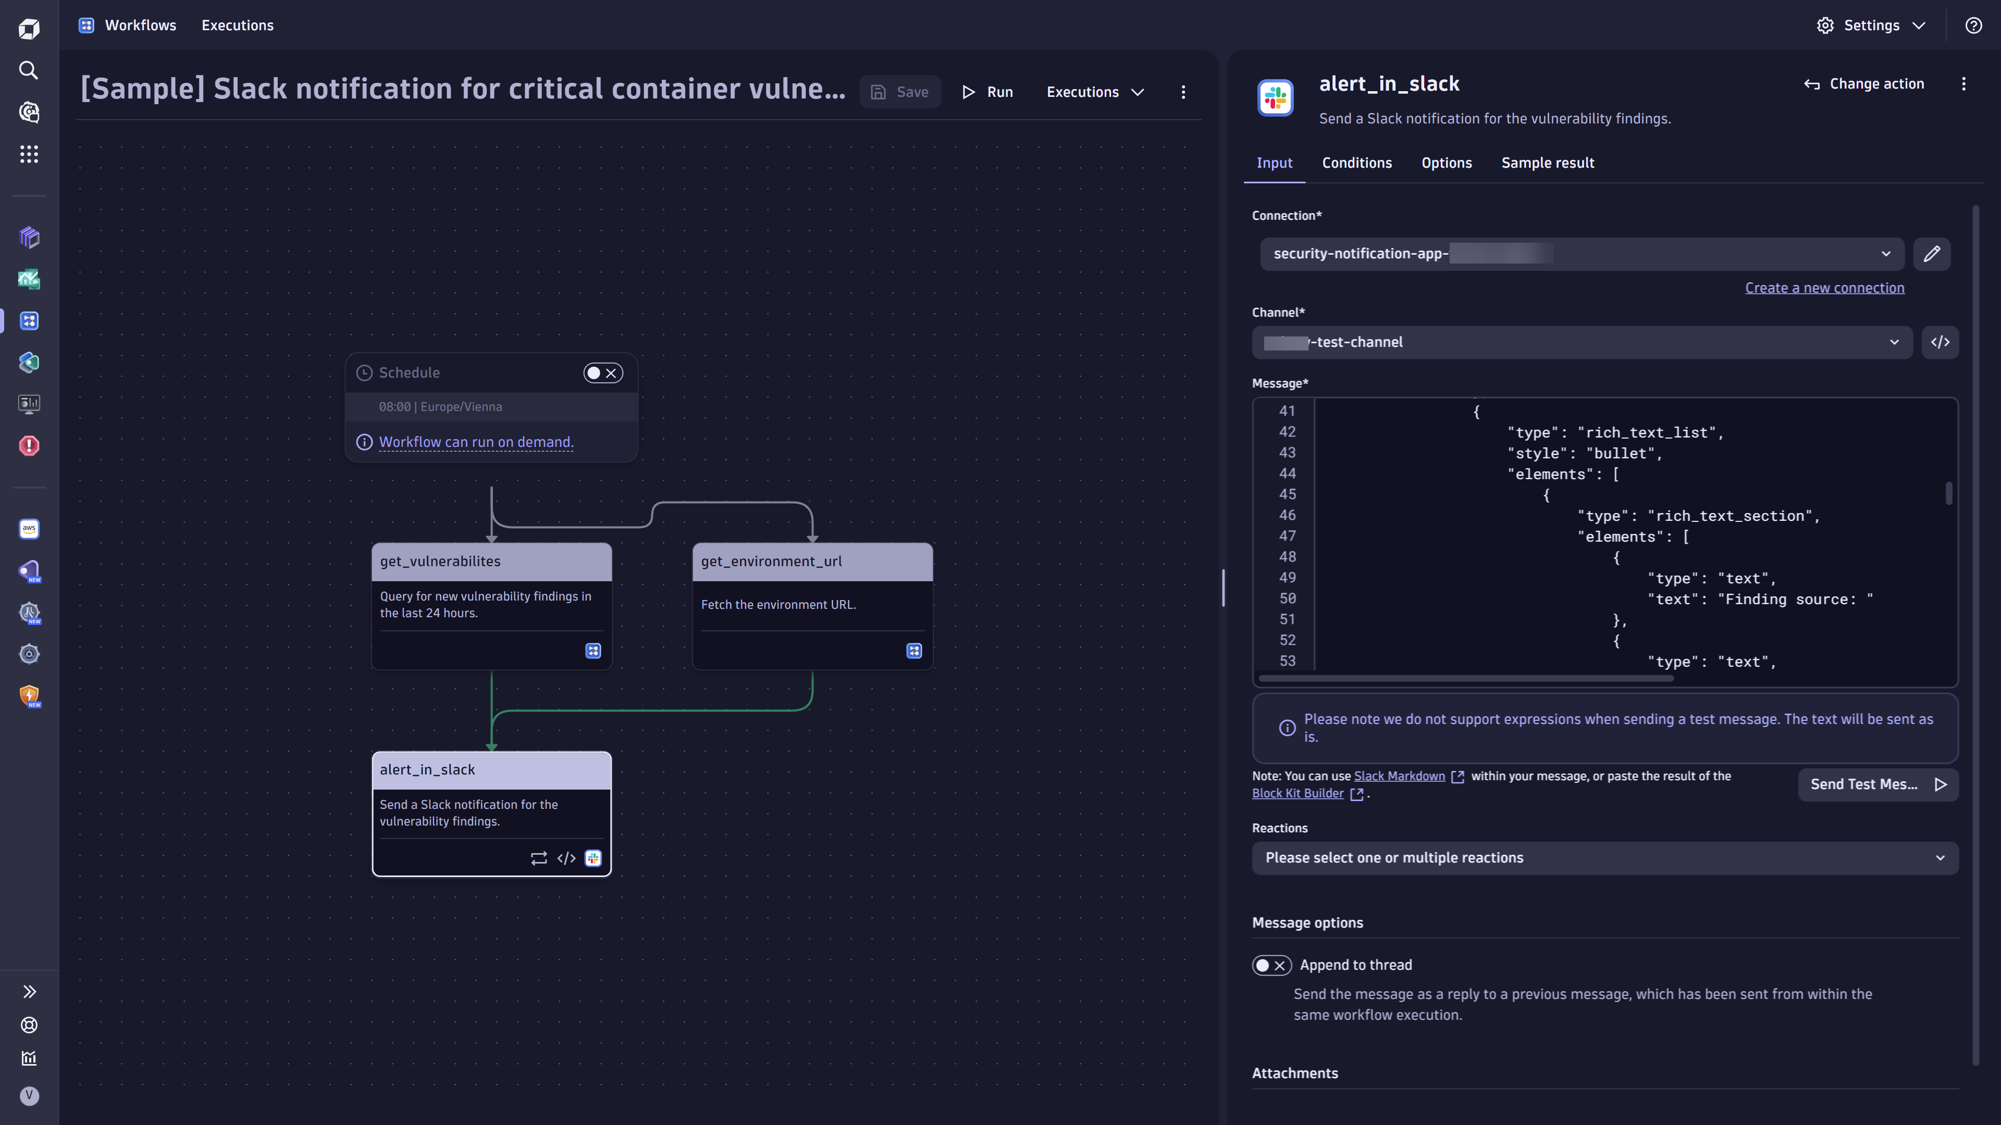Open the purple triangle NEW app icon
This screenshot has width=2001, height=1125.
click(29, 571)
